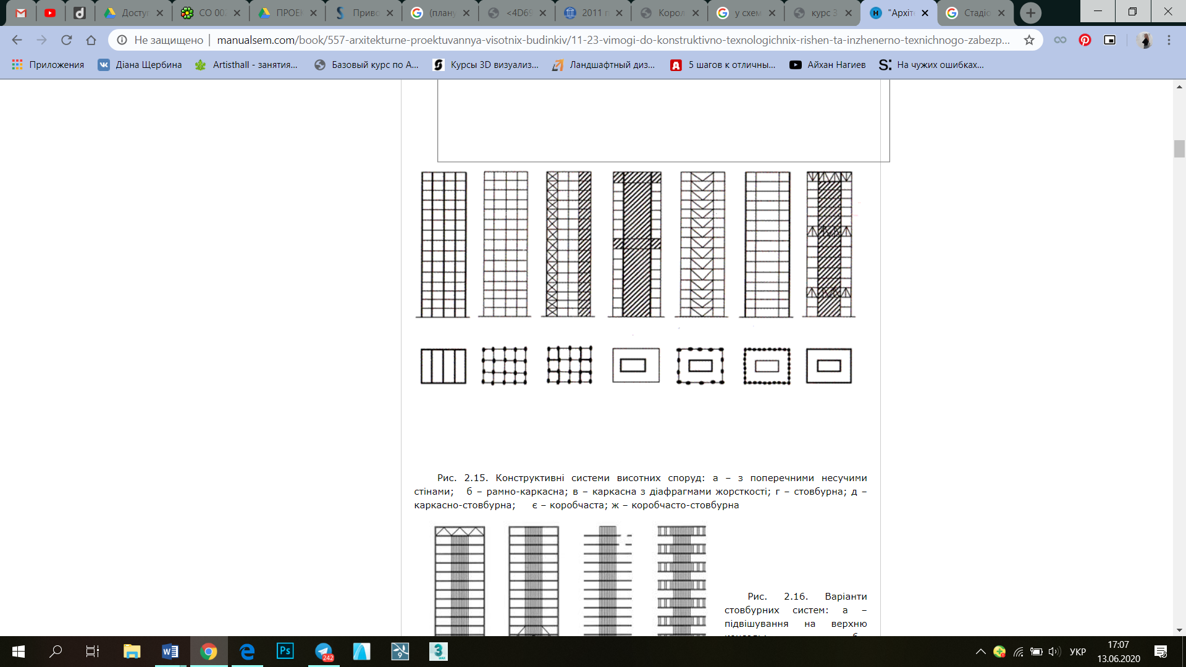Open Task View on taskbar
1186x667 pixels.
[x=93, y=652]
